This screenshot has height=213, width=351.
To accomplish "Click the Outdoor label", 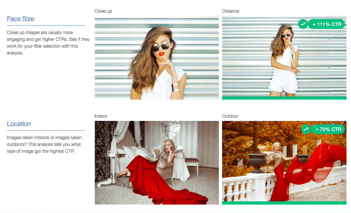I will point(230,116).
